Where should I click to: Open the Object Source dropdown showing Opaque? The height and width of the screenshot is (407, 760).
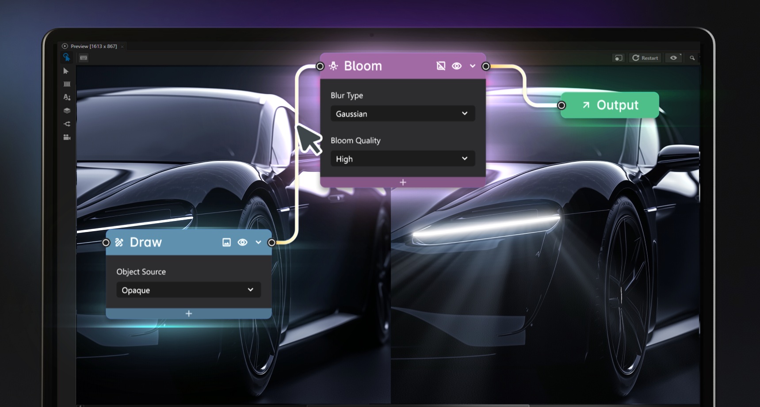pos(188,290)
